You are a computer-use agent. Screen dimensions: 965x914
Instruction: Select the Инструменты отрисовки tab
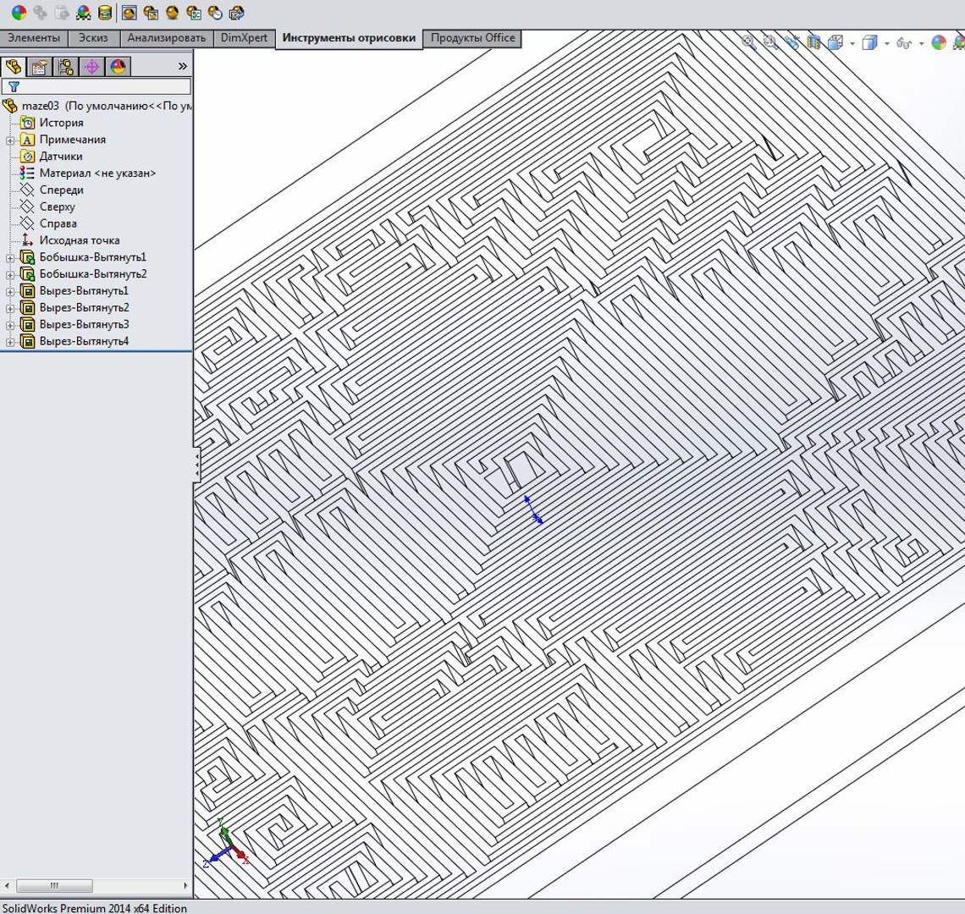pos(349,38)
